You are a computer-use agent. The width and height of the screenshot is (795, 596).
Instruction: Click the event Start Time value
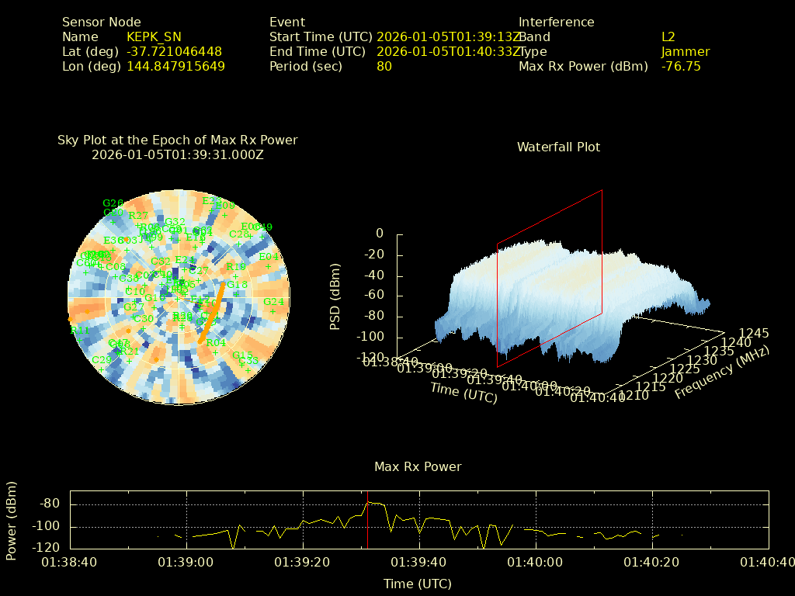[x=449, y=37]
